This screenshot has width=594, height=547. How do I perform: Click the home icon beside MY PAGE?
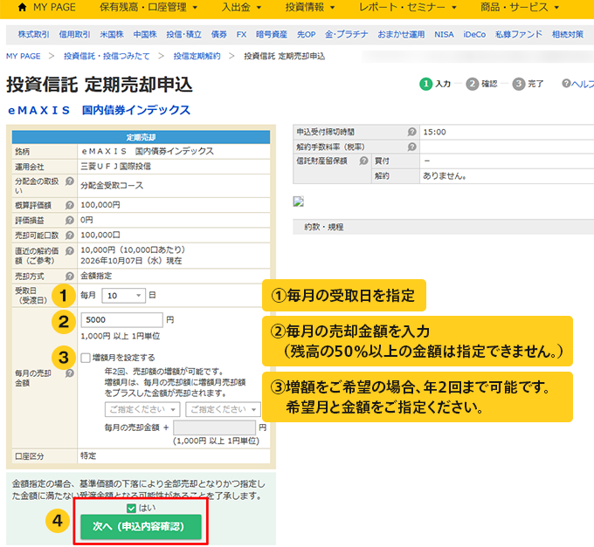[x=23, y=7]
